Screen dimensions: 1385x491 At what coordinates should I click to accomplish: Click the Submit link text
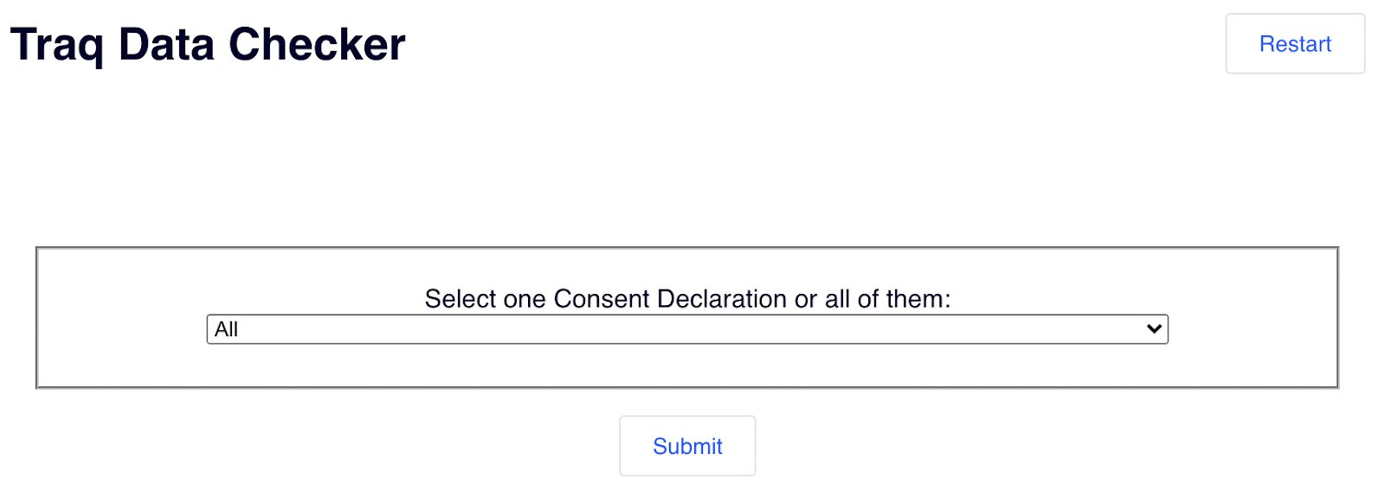(x=687, y=446)
